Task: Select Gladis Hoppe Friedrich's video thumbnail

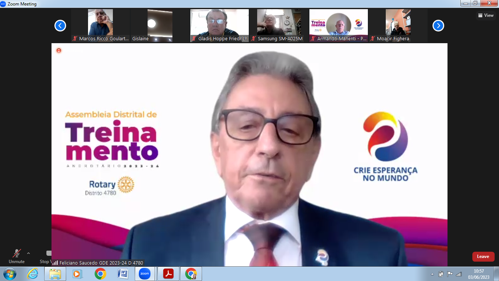Action: 219,26
